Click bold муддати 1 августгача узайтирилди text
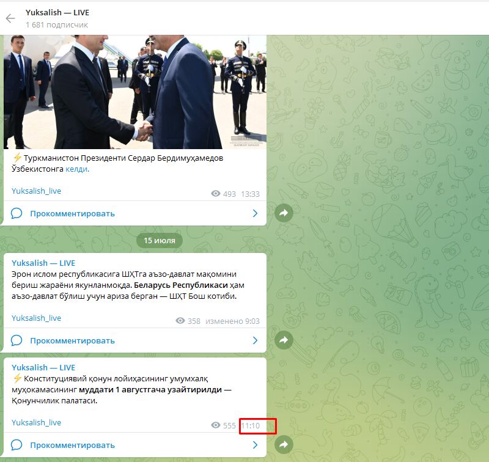 click(150, 390)
